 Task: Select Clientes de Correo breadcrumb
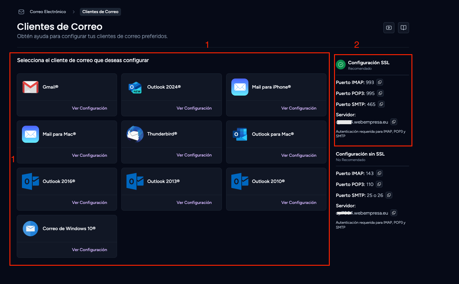100,12
